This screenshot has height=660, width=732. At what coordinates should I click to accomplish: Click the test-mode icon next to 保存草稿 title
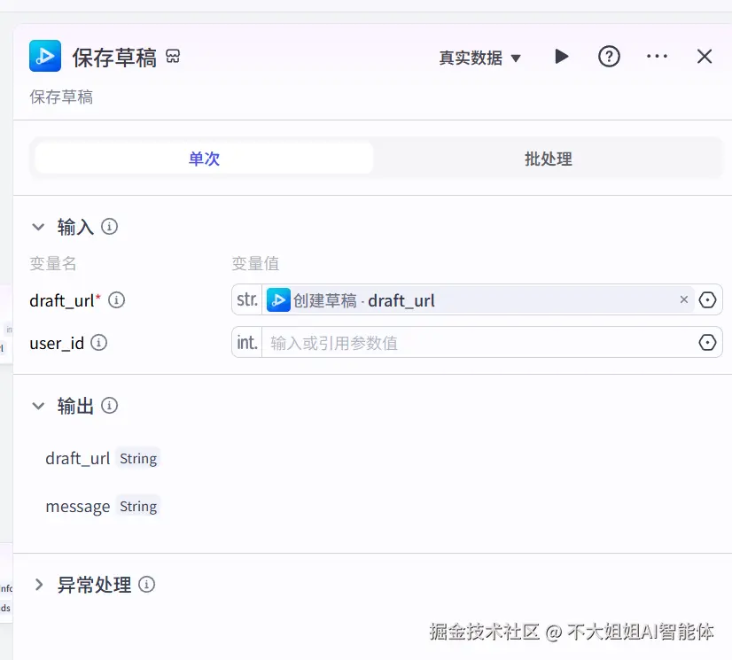[173, 57]
